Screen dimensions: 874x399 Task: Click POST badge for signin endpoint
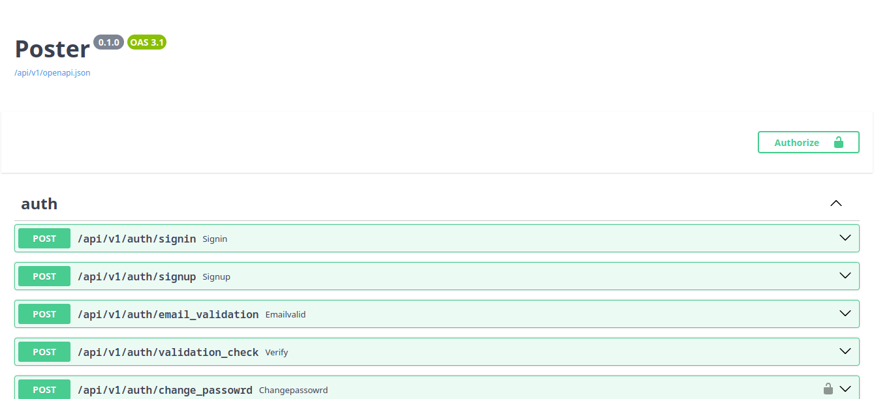point(44,239)
